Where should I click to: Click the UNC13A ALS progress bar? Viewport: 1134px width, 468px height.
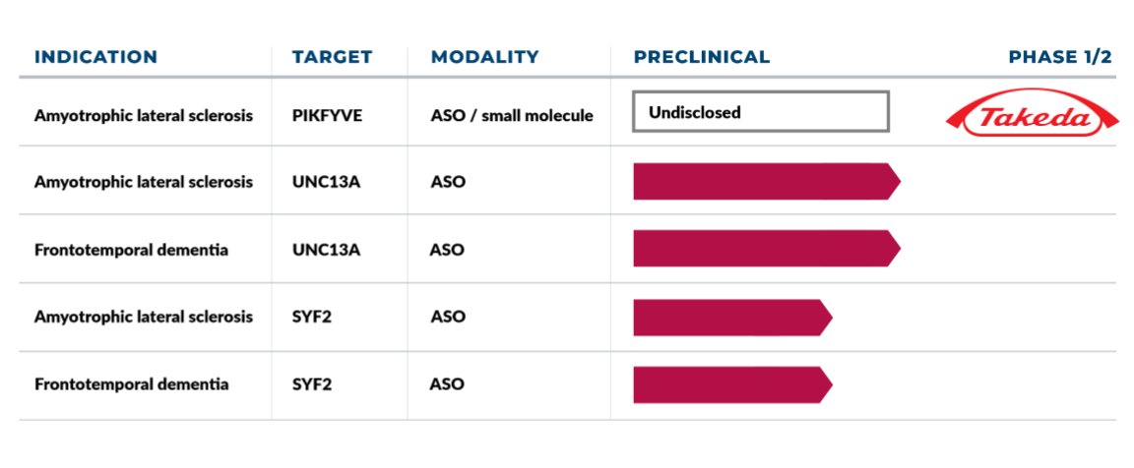tap(765, 182)
